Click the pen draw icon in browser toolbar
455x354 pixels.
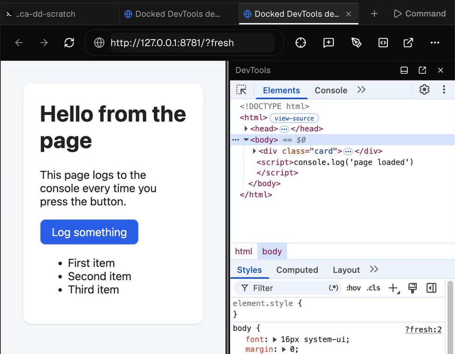pos(356,42)
